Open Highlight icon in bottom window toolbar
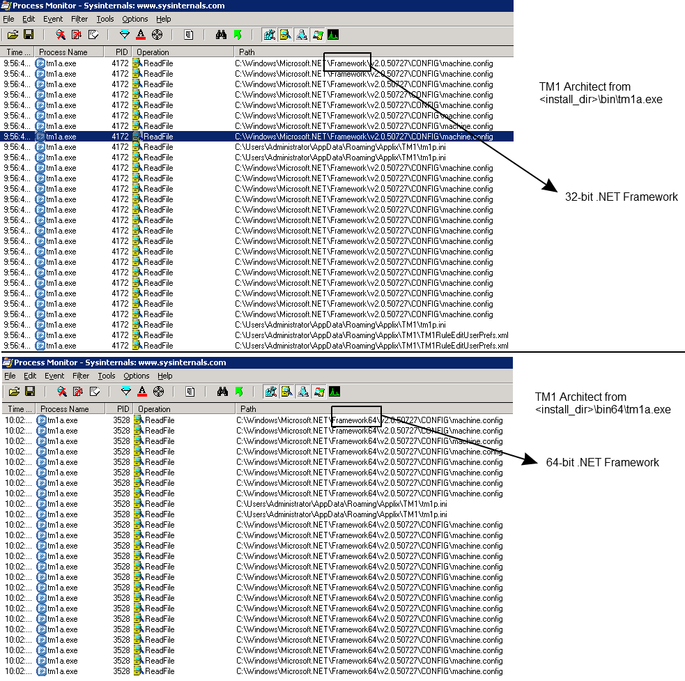The height and width of the screenshot is (681, 685). coord(142,392)
